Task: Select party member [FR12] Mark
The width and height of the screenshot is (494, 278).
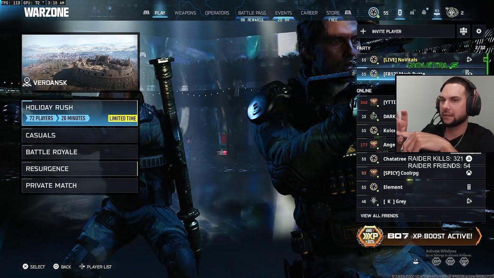Action: click(421, 73)
